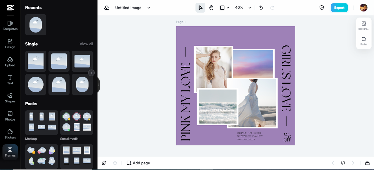The image size is (374, 170).
Task: Collapse the left side panel handle
Action: click(98, 85)
